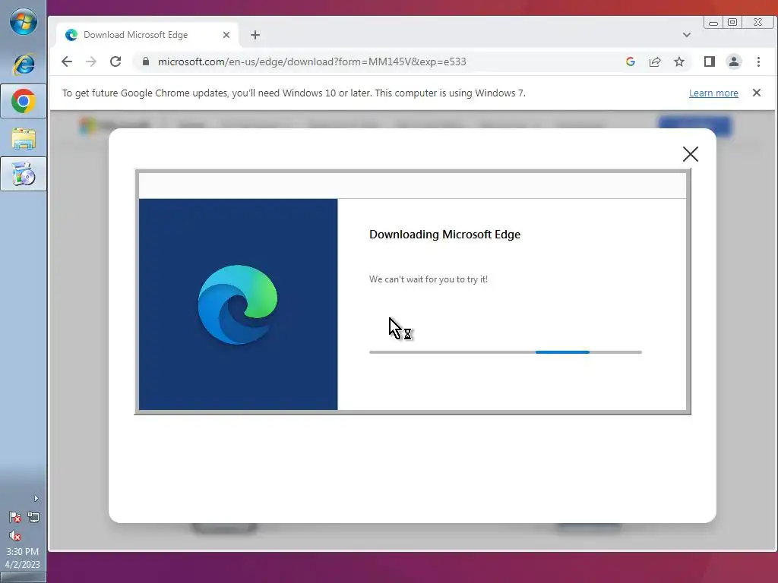Share this page icon
The image size is (778, 583).
[655, 61]
